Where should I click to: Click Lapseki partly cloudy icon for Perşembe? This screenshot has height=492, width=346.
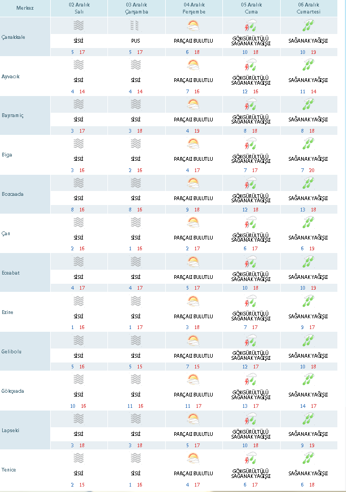click(x=193, y=419)
